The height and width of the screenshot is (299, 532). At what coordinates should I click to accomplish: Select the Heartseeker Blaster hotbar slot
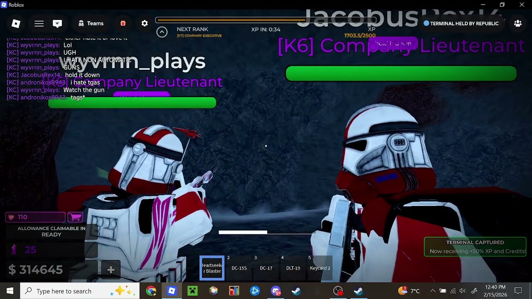(212, 268)
